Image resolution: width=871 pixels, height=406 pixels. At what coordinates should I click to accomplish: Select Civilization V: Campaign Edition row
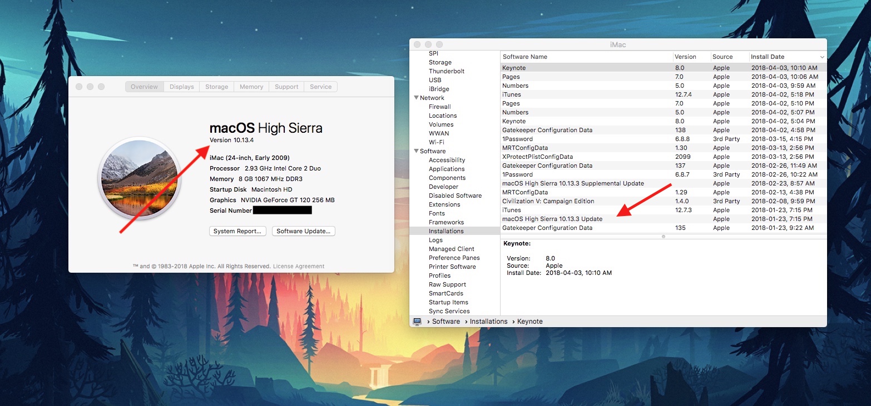pyautogui.click(x=664, y=201)
